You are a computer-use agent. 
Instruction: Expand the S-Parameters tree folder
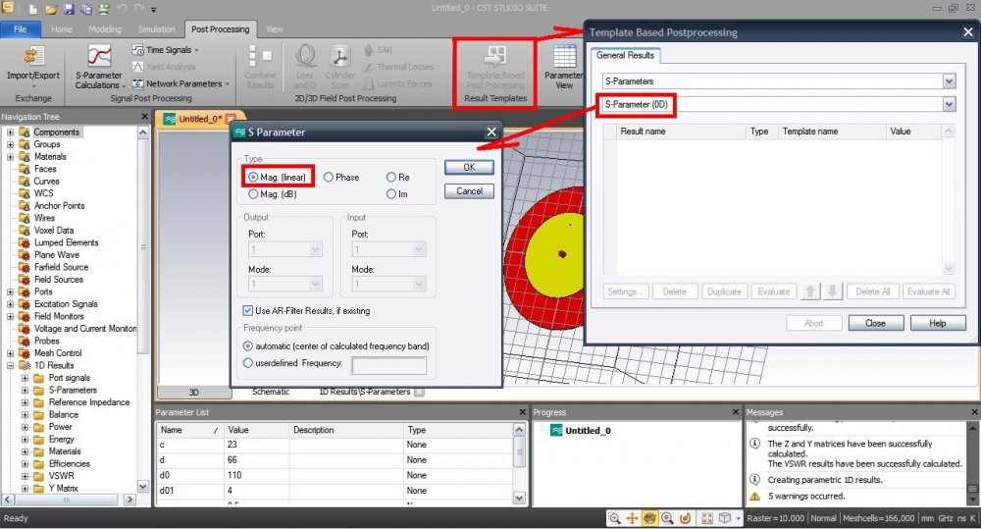point(26,390)
